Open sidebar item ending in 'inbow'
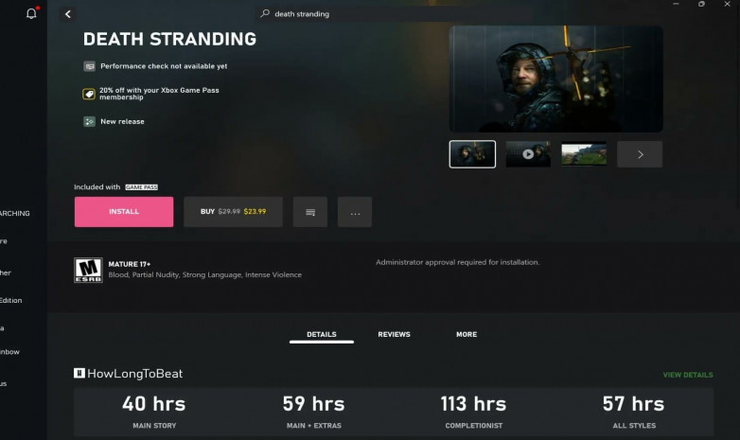This screenshot has width=740, height=440. tap(9, 352)
